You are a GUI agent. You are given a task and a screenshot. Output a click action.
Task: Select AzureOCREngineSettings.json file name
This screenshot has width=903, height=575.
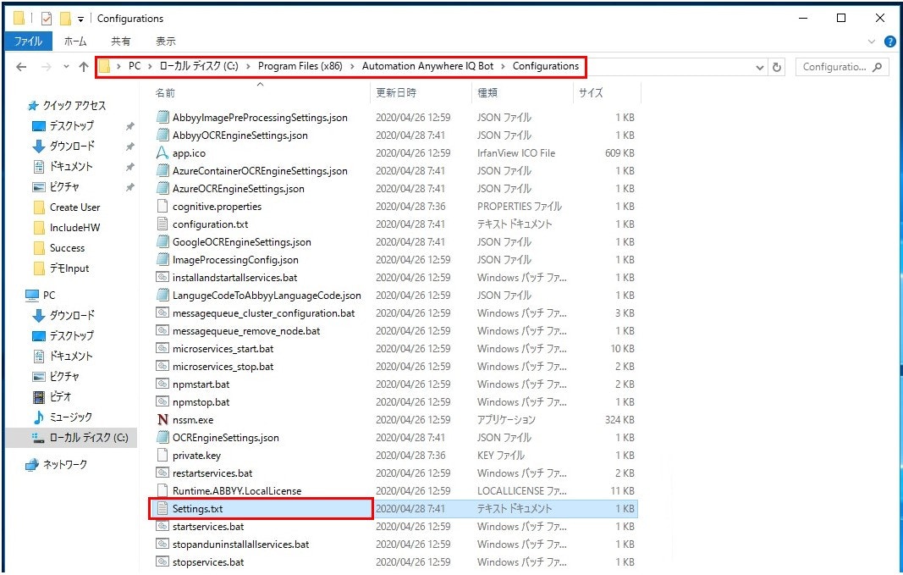click(x=239, y=189)
